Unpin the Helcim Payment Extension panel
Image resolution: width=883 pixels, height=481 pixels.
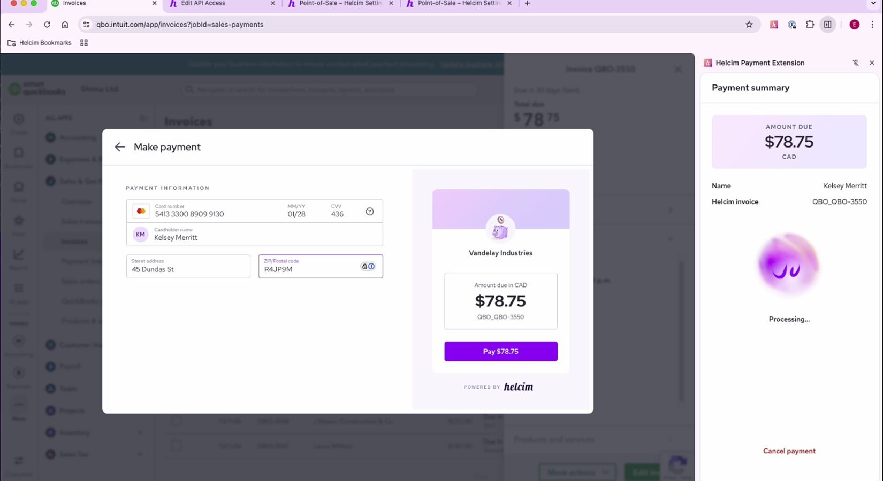[855, 63]
